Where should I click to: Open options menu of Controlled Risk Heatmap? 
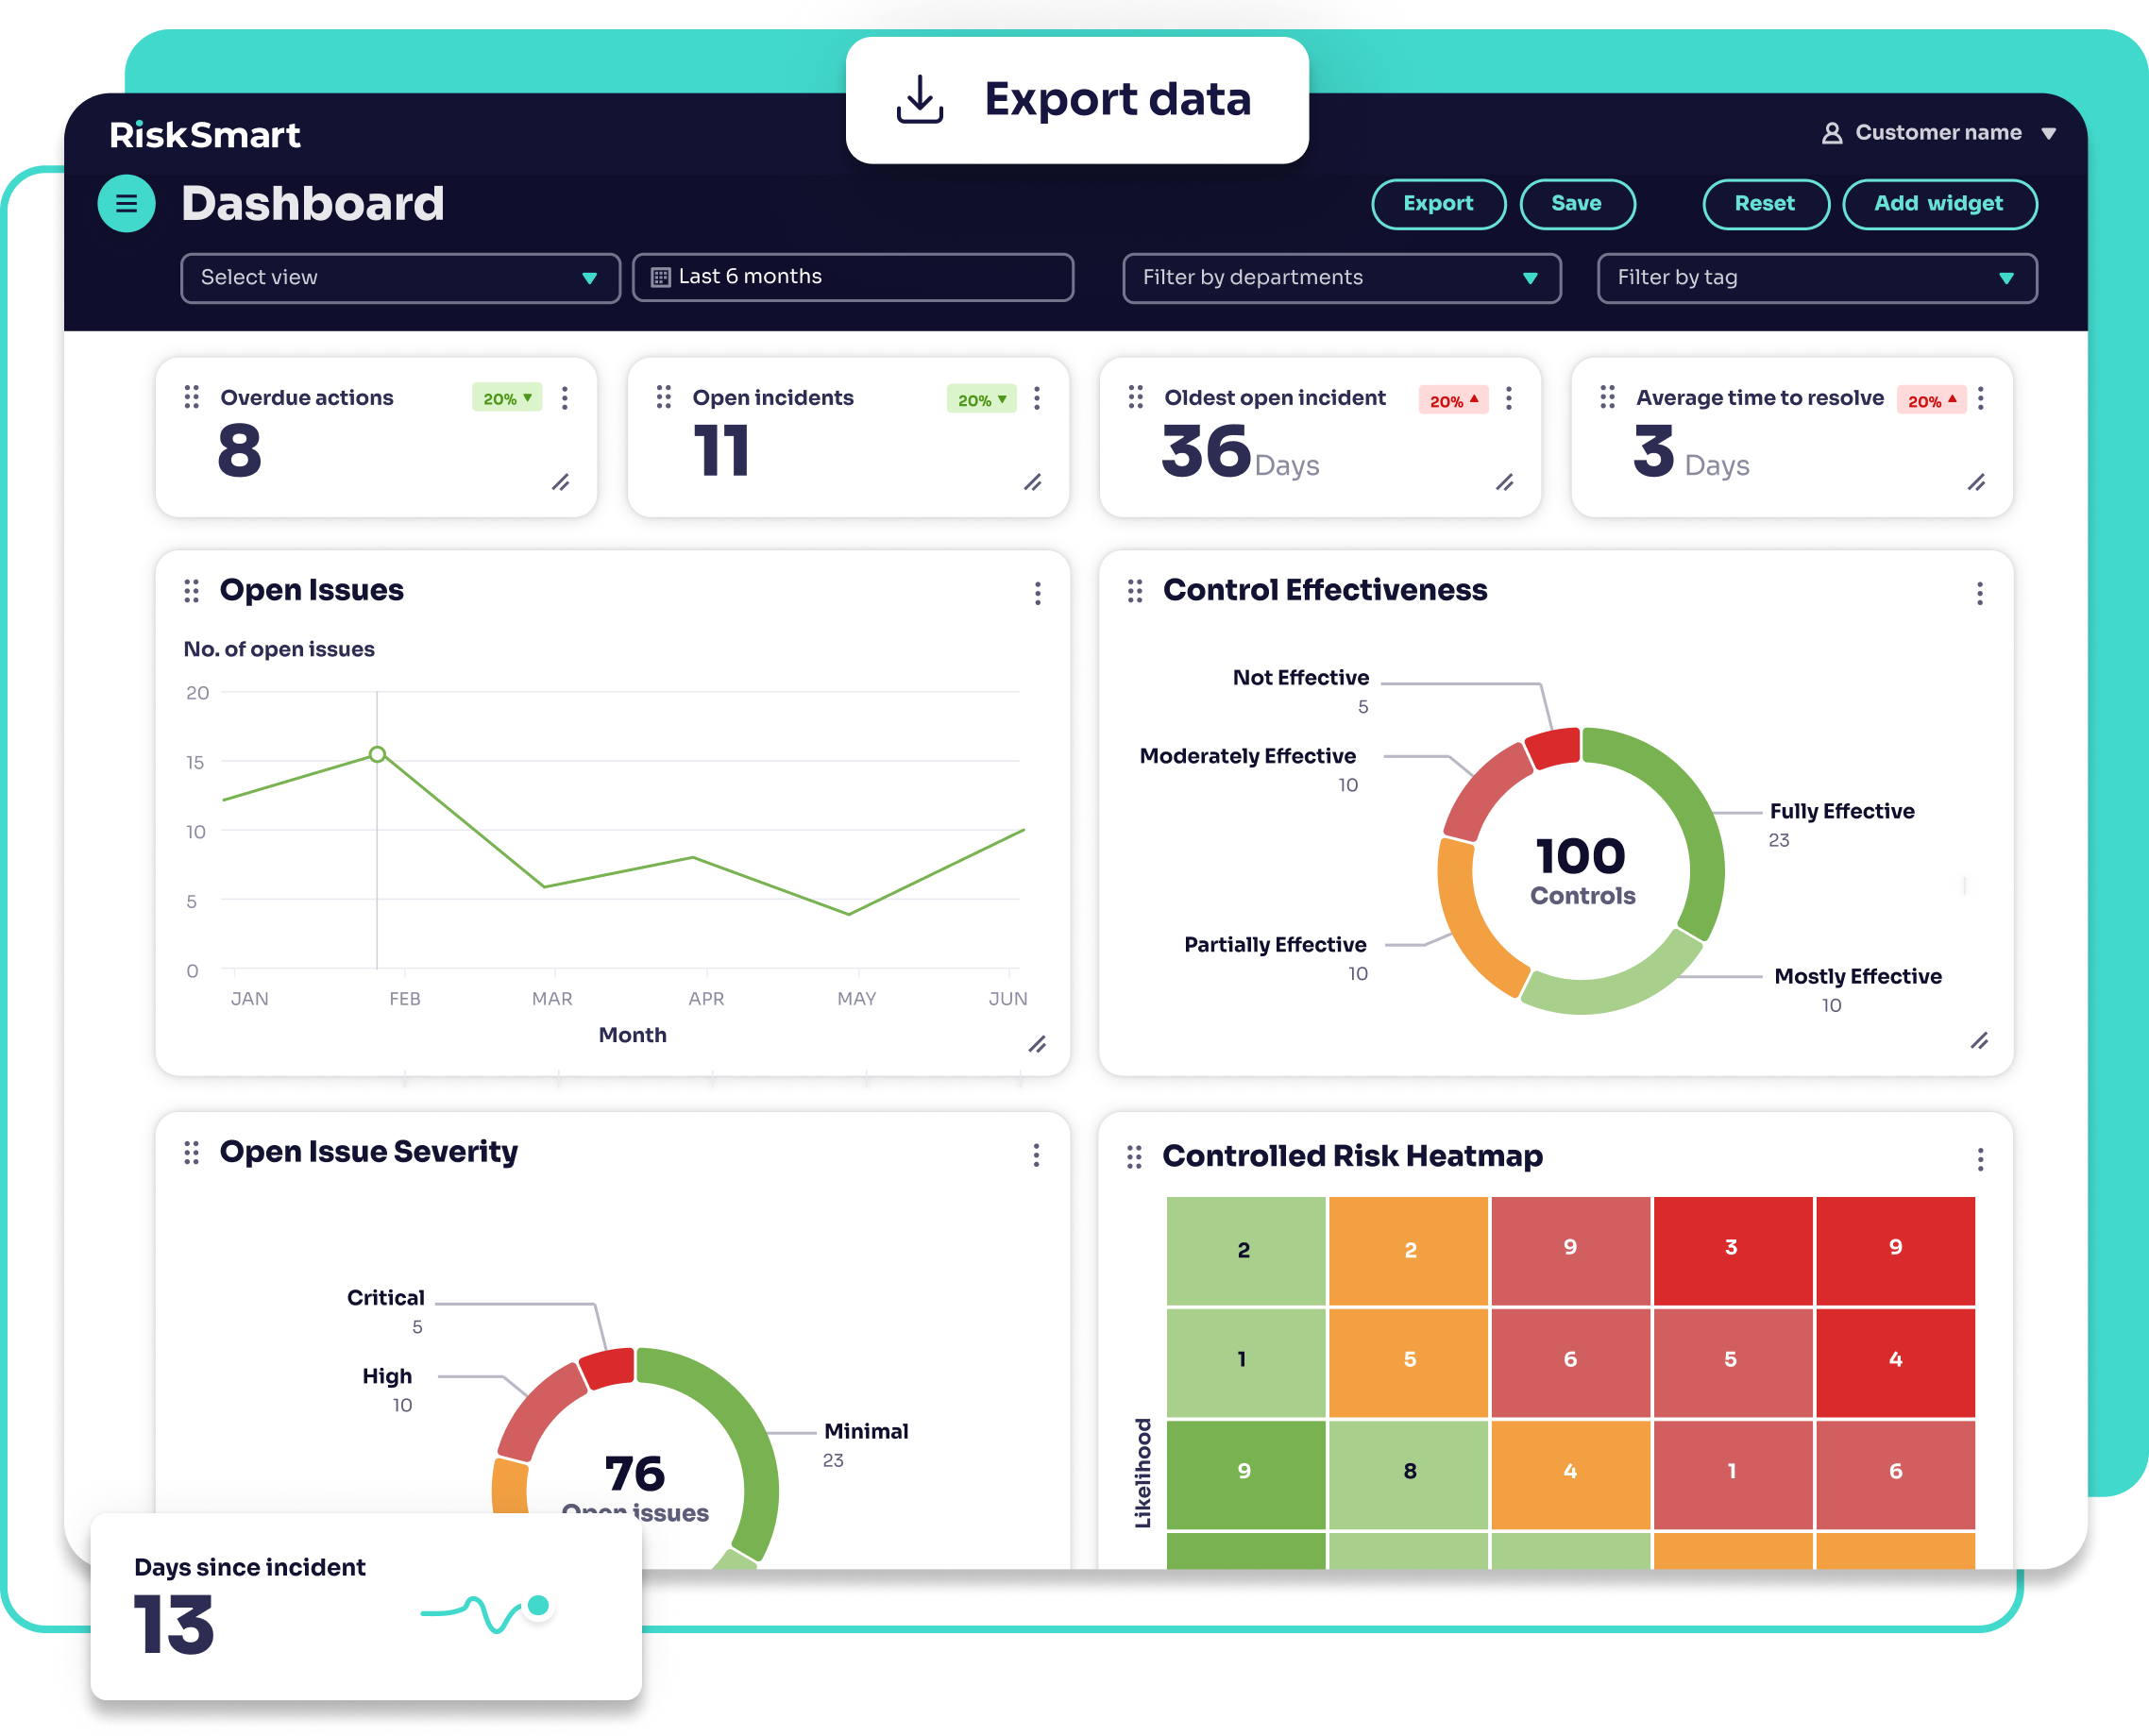[x=1979, y=1159]
